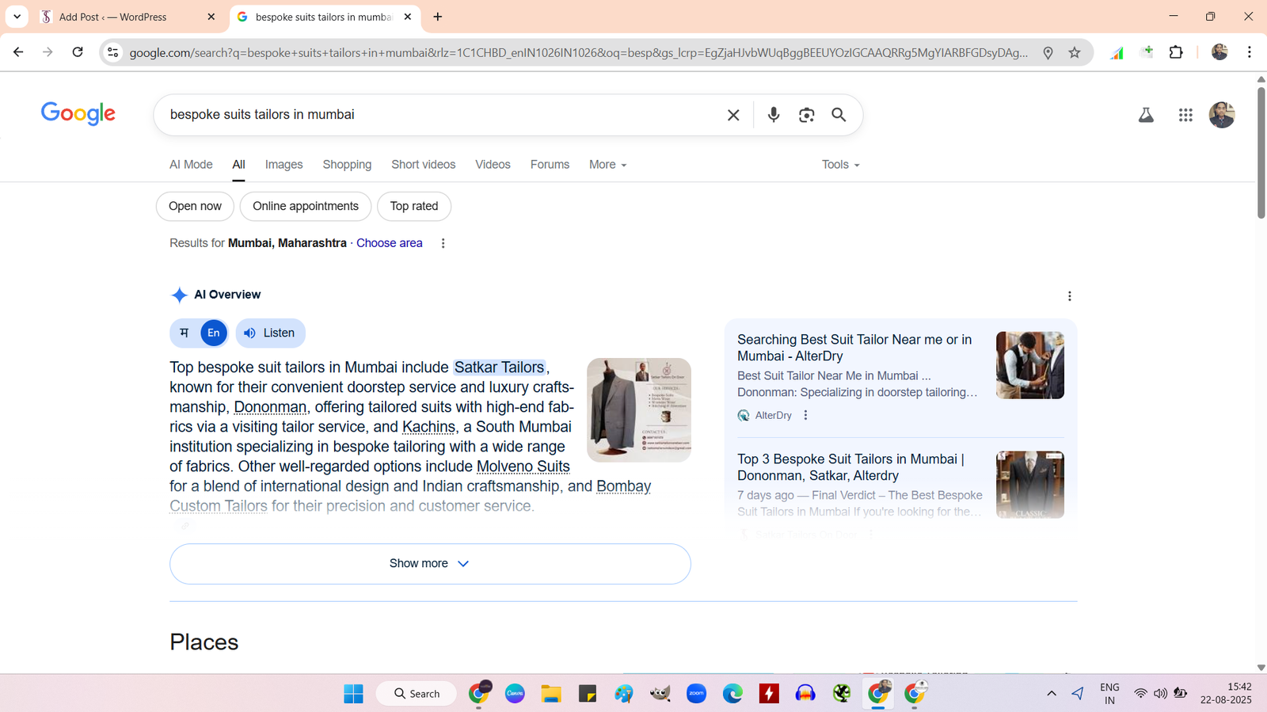Screen dimensions: 1267x712
Task: Open three-dot menu beside Choose area
Action: [443, 243]
